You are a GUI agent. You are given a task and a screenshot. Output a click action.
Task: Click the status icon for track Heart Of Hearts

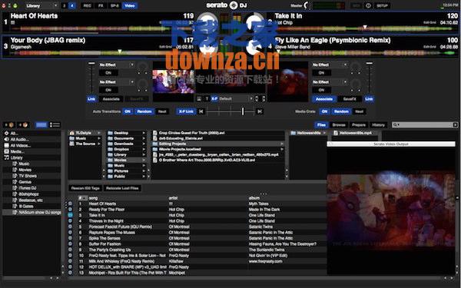click(x=70, y=204)
